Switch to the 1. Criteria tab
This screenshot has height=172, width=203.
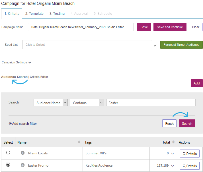12,14
